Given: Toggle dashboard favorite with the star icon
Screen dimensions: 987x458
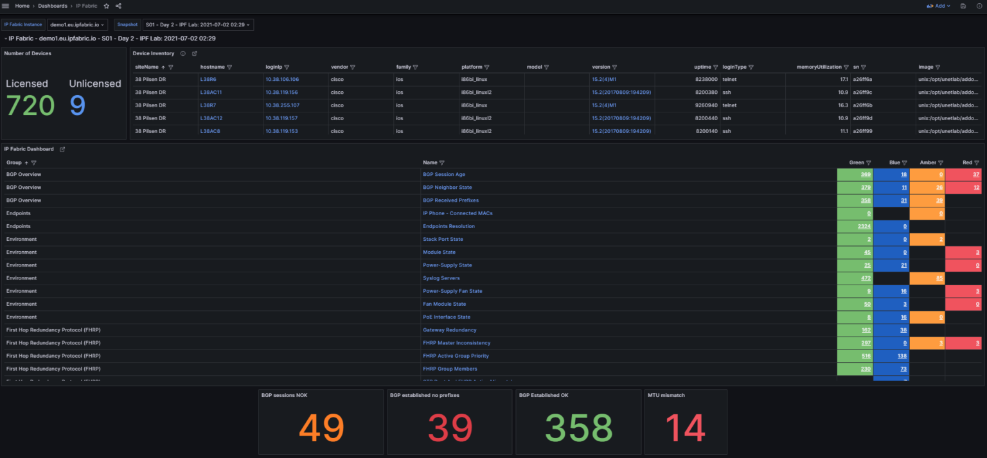Looking at the screenshot, I should tap(106, 6).
